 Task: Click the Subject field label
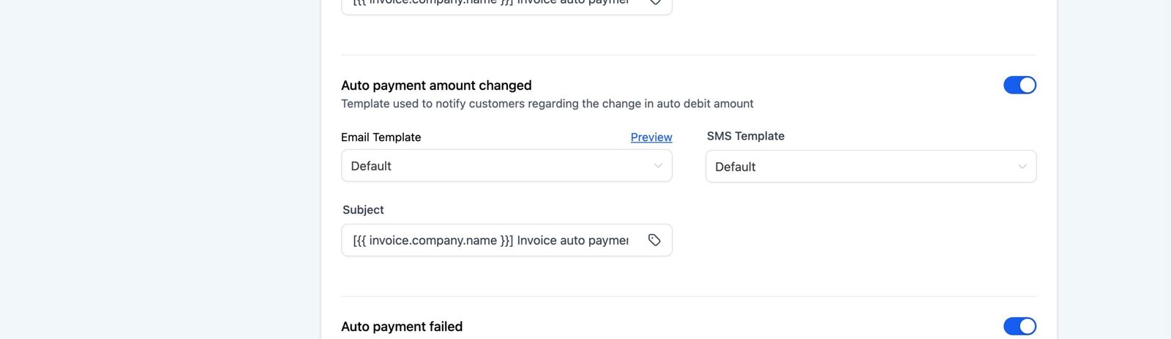tap(363, 210)
